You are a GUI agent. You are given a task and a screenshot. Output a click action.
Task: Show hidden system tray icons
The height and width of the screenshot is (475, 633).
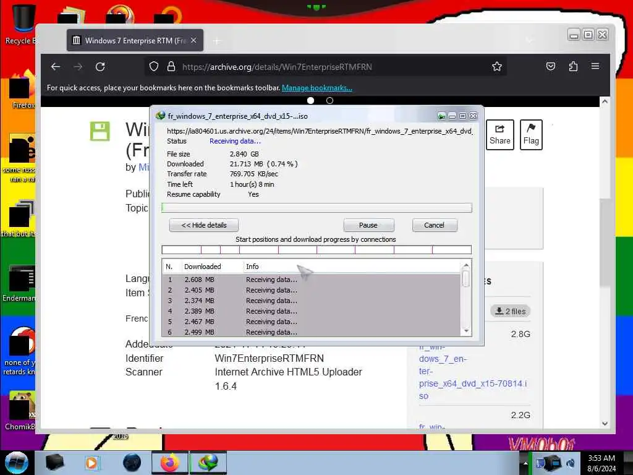pos(525,463)
